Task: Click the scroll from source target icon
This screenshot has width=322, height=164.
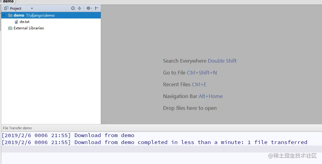Action: click(x=73, y=8)
